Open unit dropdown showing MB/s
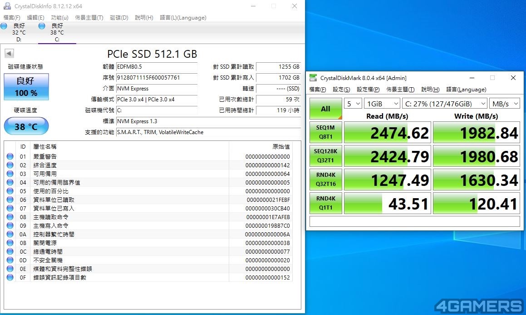This screenshot has width=526, height=315. coord(505,104)
